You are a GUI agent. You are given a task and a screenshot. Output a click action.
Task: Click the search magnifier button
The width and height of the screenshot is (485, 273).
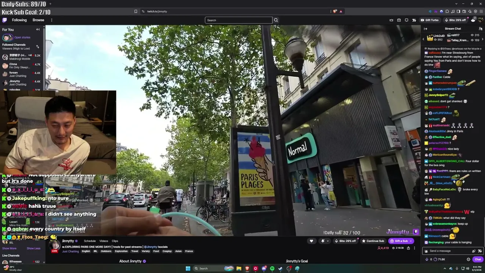[276, 20]
